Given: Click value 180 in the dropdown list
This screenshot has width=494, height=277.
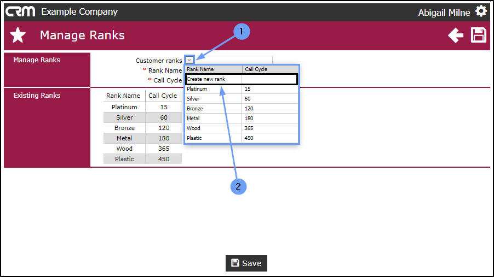Looking at the screenshot, I should tap(249, 118).
